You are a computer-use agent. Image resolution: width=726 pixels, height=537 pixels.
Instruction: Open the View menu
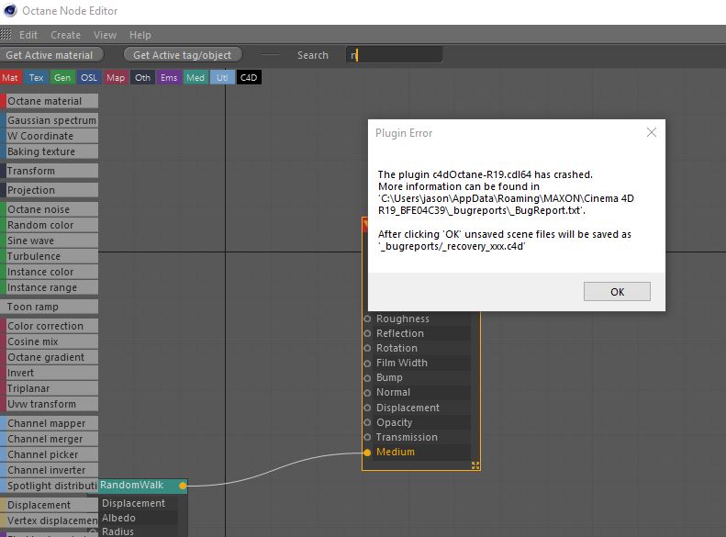[106, 35]
